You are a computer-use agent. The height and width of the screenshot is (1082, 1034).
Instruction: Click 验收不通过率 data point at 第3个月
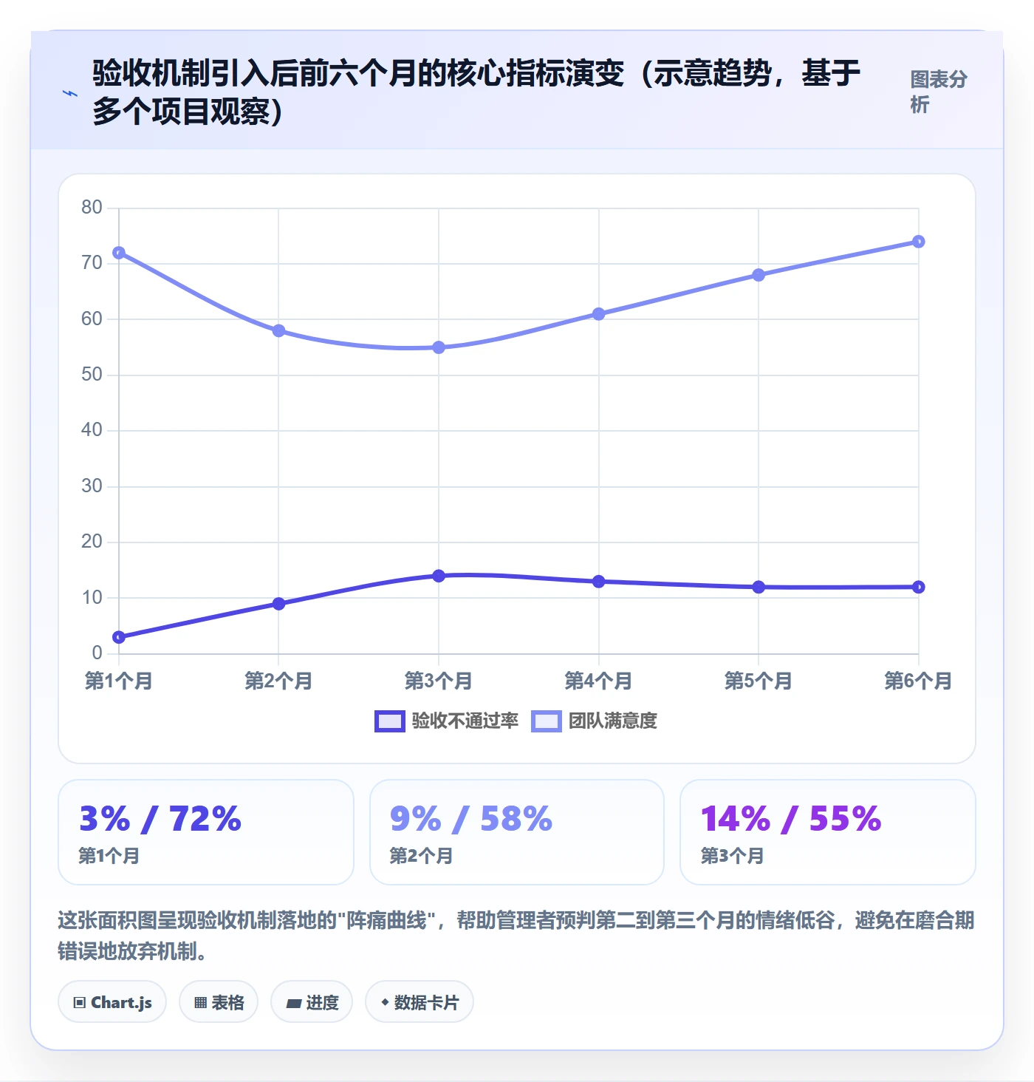click(439, 576)
